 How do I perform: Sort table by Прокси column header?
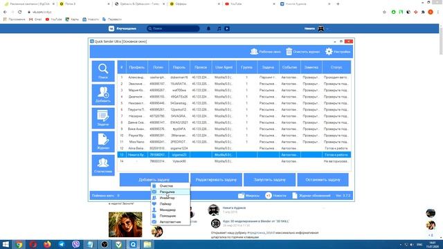pos(201,67)
